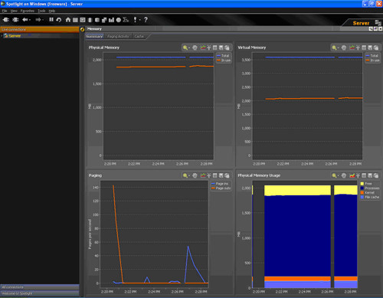The height and width of the screenshot is (298, 383).
Task: Open the Help menu
Action: [x=52, y=11]
